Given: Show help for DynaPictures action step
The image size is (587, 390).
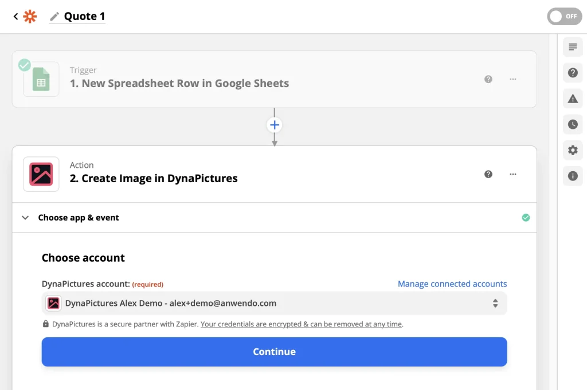Looking at the screenshot, I should coord(488,174).
